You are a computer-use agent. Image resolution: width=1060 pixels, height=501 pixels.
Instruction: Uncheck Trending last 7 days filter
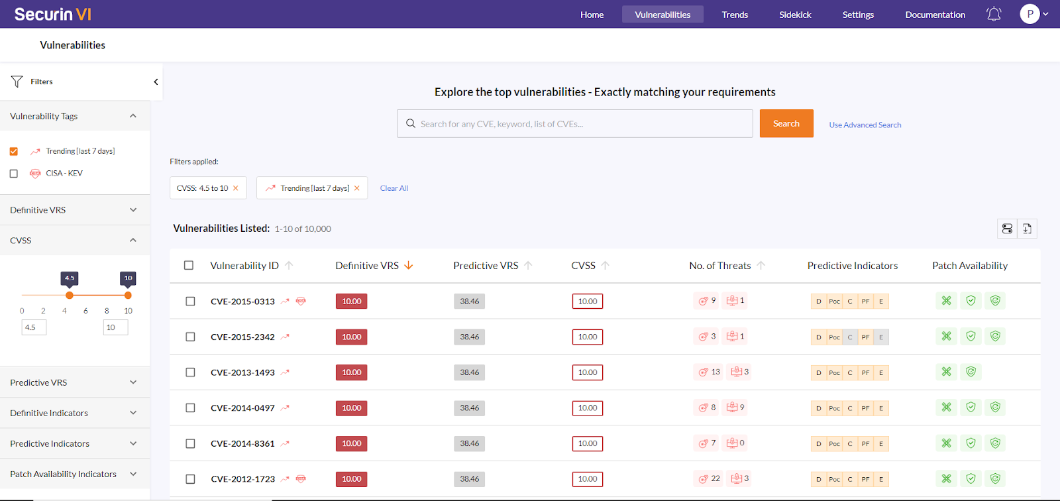14,152
